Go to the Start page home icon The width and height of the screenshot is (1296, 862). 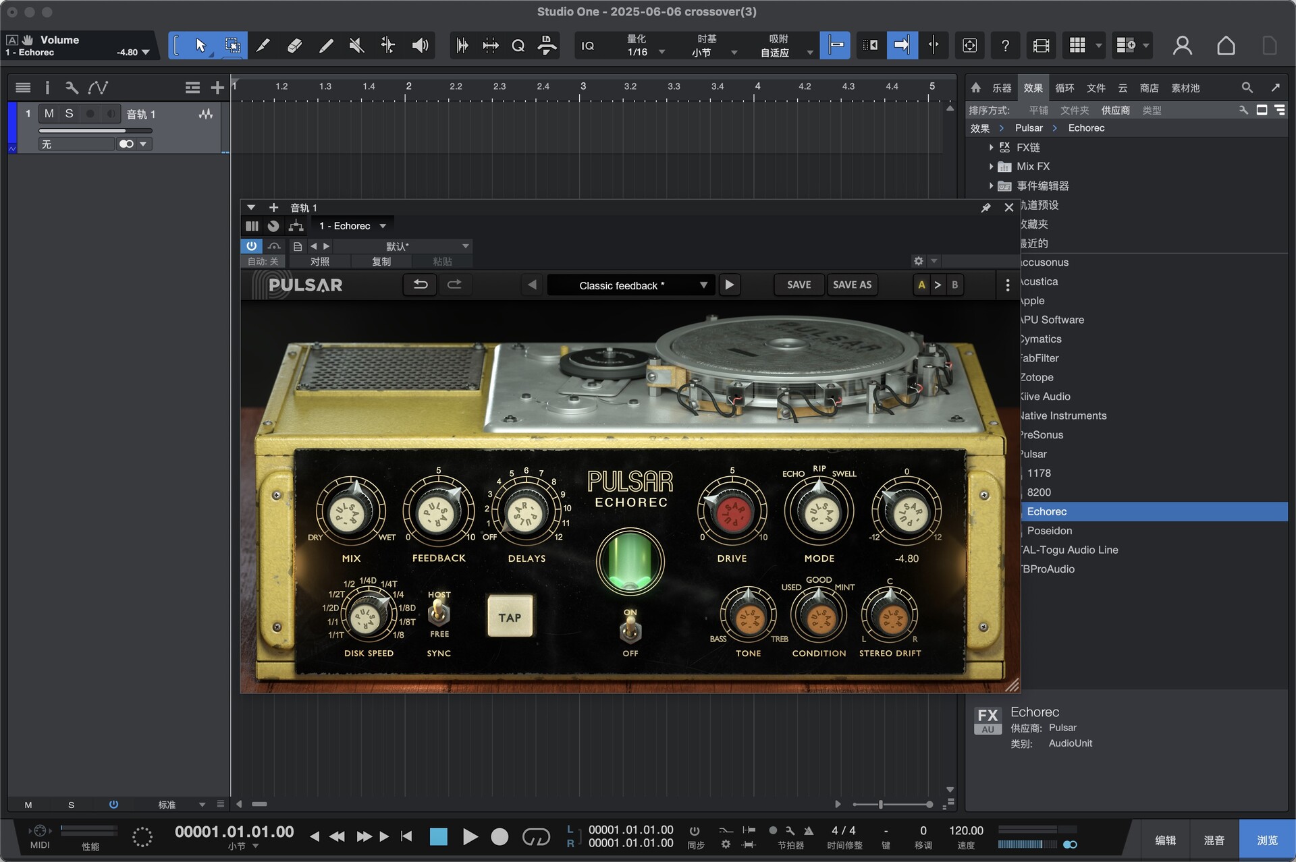(1226, 45)
